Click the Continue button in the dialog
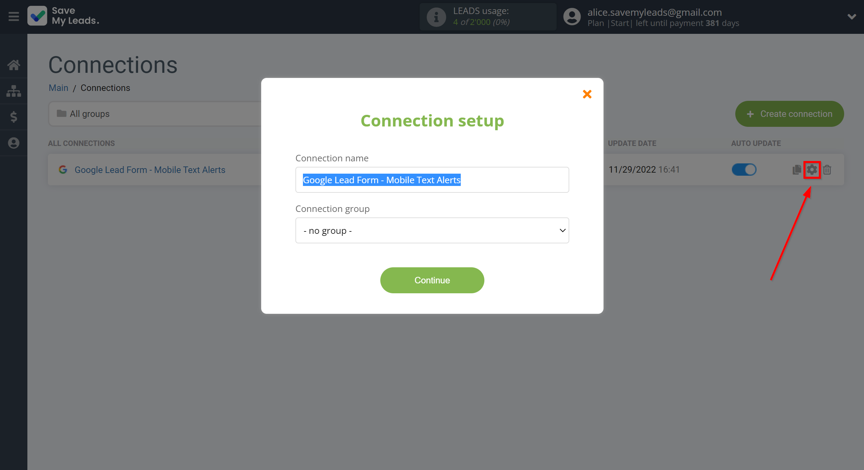864x470 pixels. tap(432, 280)
